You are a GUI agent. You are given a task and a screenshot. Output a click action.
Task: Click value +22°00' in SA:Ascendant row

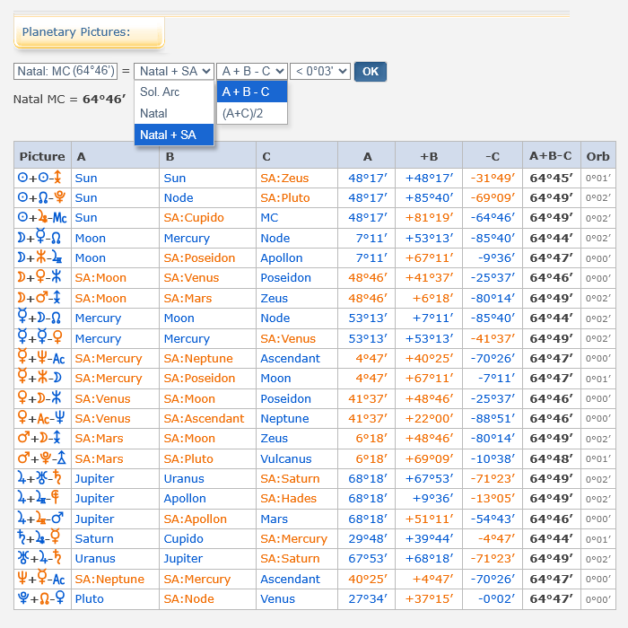tap(430, 418)
